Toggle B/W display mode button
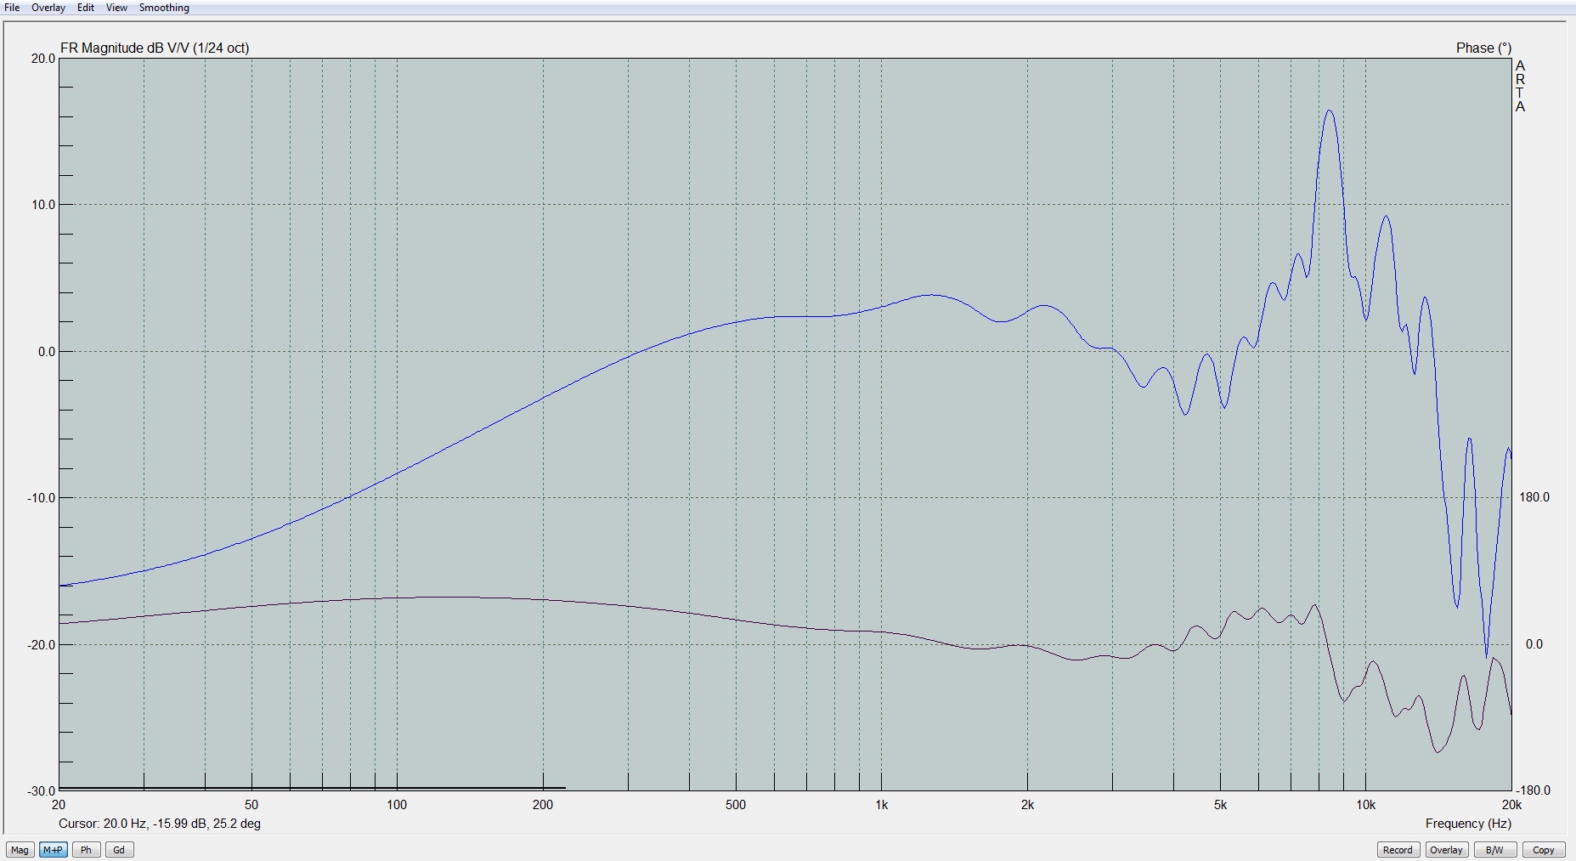 pyautogui.click(x=1494, y=850)
